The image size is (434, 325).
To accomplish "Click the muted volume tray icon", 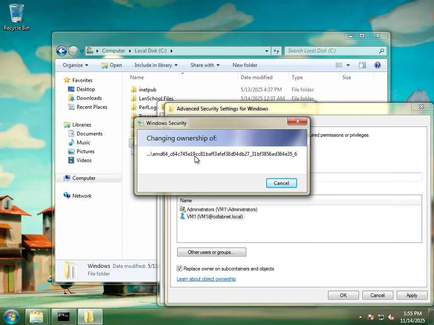I will (391, 317).
